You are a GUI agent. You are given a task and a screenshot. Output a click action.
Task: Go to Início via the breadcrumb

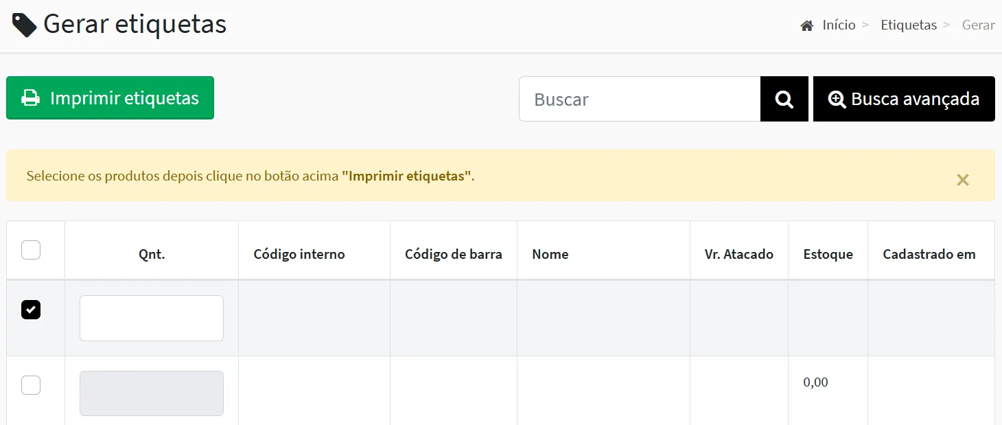click(x=839, y=25)
